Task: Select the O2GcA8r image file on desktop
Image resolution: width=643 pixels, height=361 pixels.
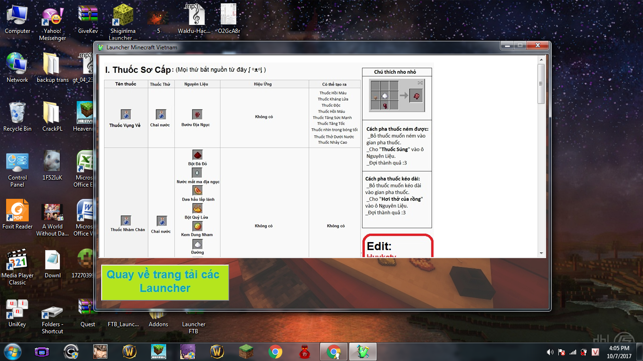Action: (229, 20)
